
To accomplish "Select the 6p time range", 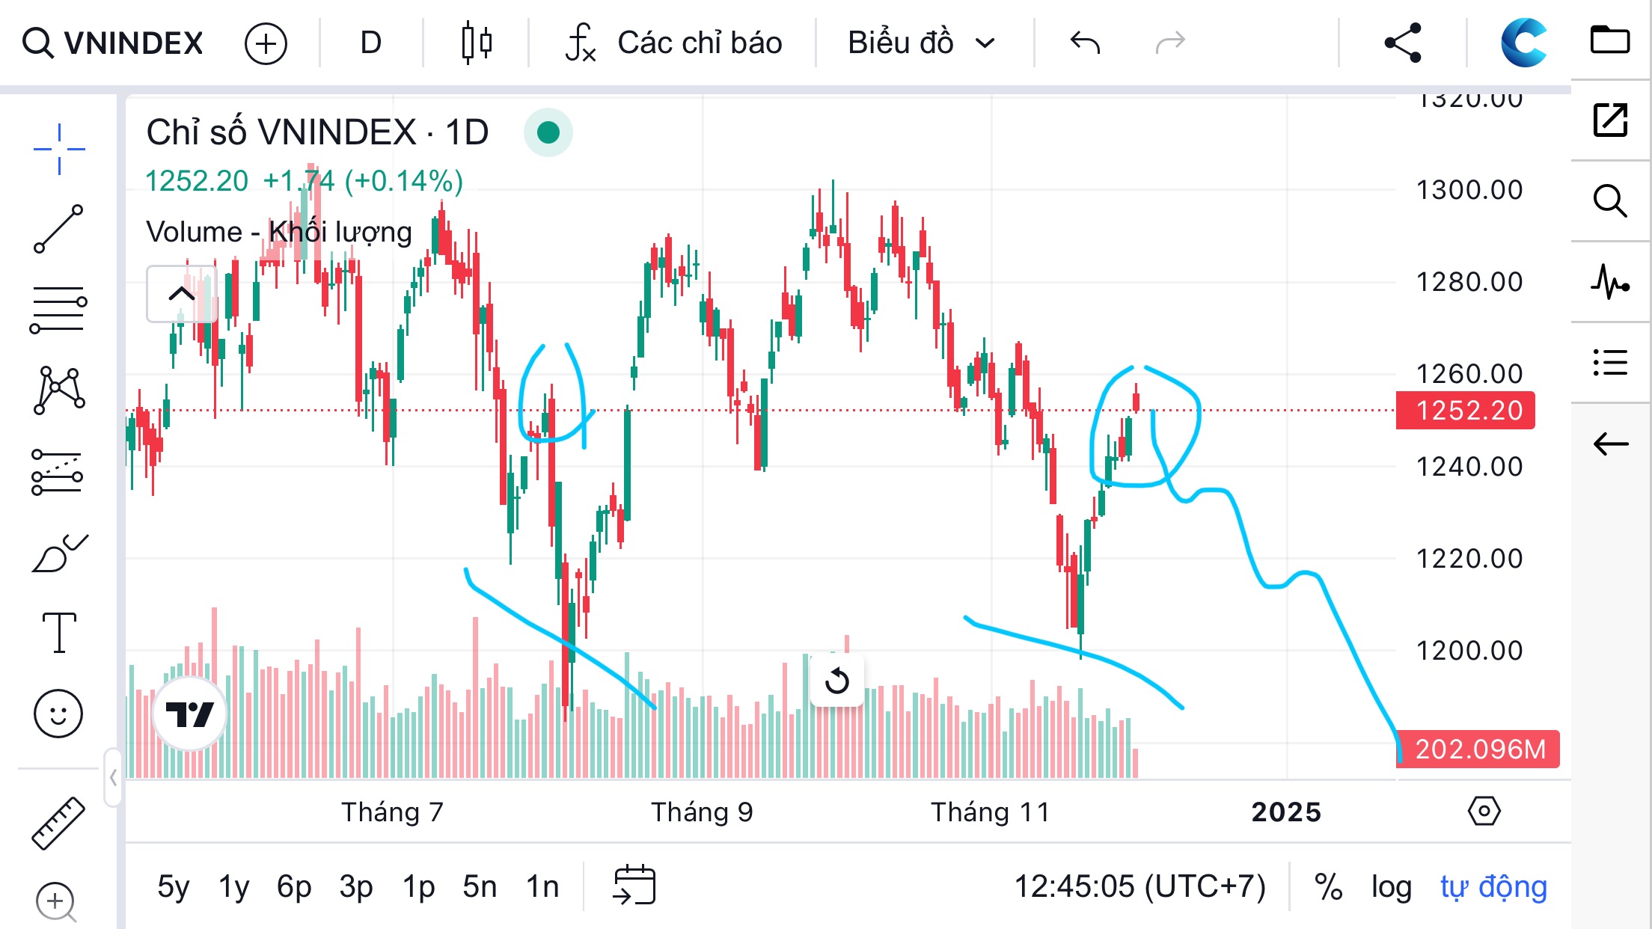I will tap(294, 887).
